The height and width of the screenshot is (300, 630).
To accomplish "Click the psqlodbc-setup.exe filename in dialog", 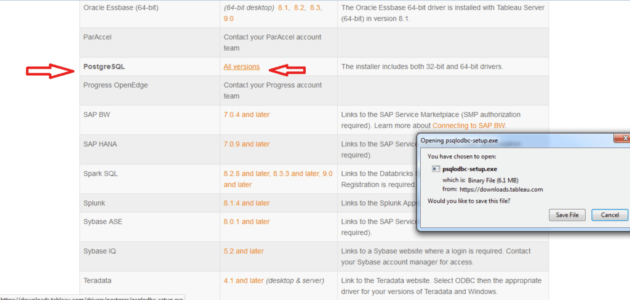I will coord(469,169).
